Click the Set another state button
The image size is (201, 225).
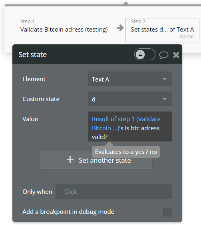(x=96, y=160)
